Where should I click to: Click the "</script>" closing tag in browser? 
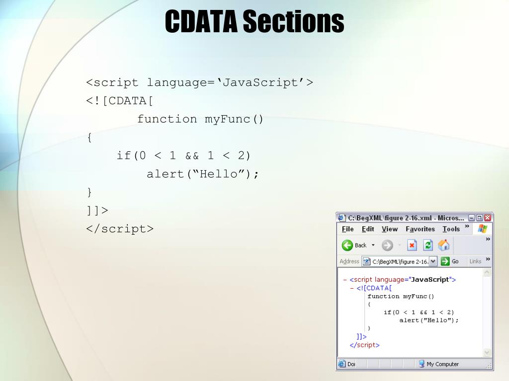point(364,345)
